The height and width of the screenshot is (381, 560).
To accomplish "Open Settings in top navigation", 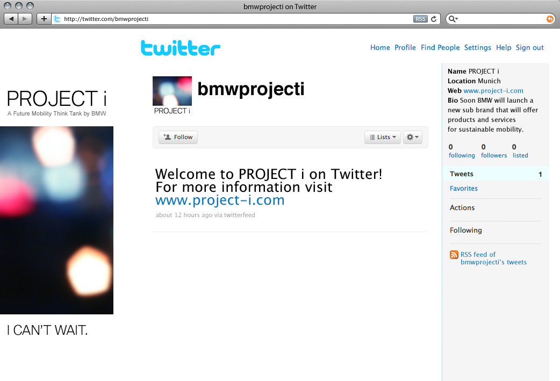I will click(477, 47).
